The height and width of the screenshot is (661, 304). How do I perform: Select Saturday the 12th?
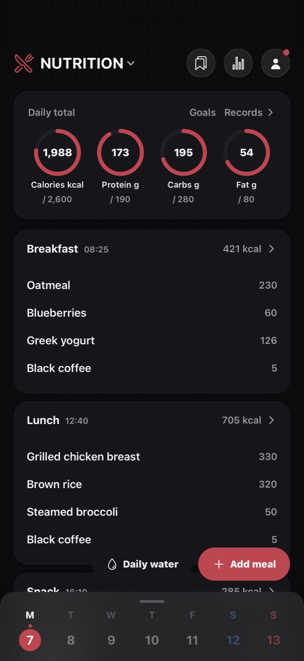click(x=233, y=640)
